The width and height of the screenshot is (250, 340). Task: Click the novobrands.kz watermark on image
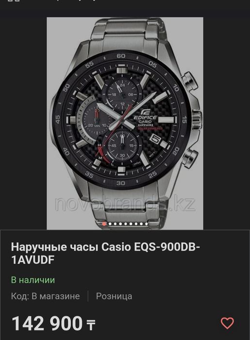pyautogui.click(x=125, y=204)
